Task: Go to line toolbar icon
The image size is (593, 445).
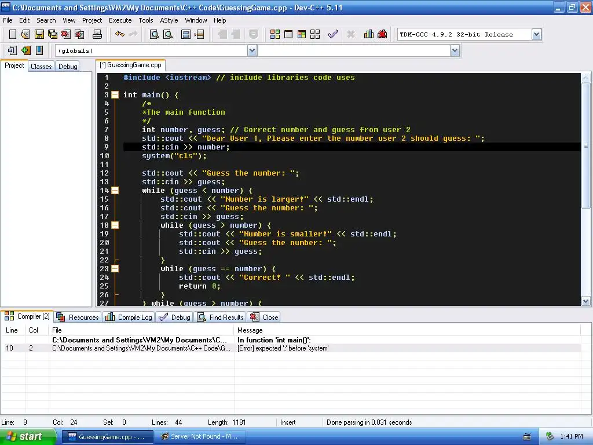Action: point(199,34)
